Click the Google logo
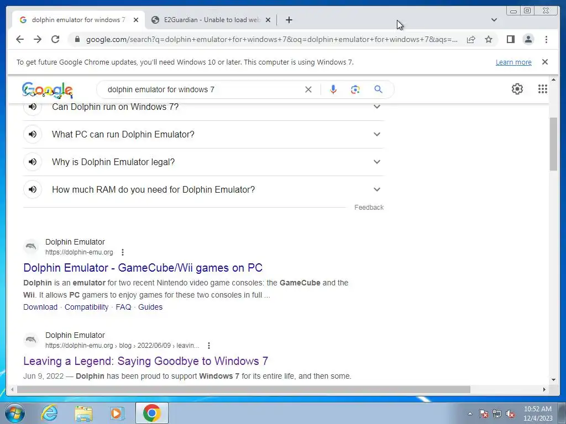566x424 pixels. coord(48,90)
